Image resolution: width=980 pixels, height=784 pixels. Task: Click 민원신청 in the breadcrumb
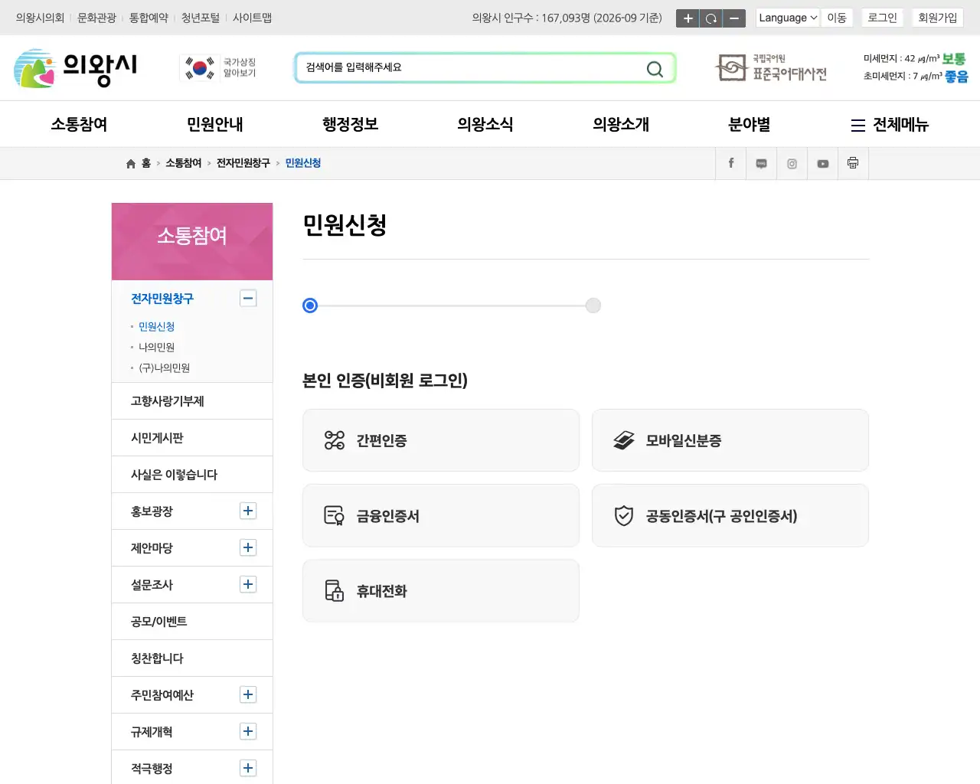click(303, 163)
